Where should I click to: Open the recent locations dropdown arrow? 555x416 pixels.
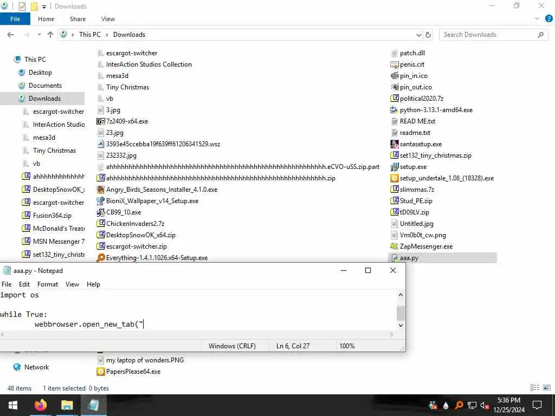point(39,35)
